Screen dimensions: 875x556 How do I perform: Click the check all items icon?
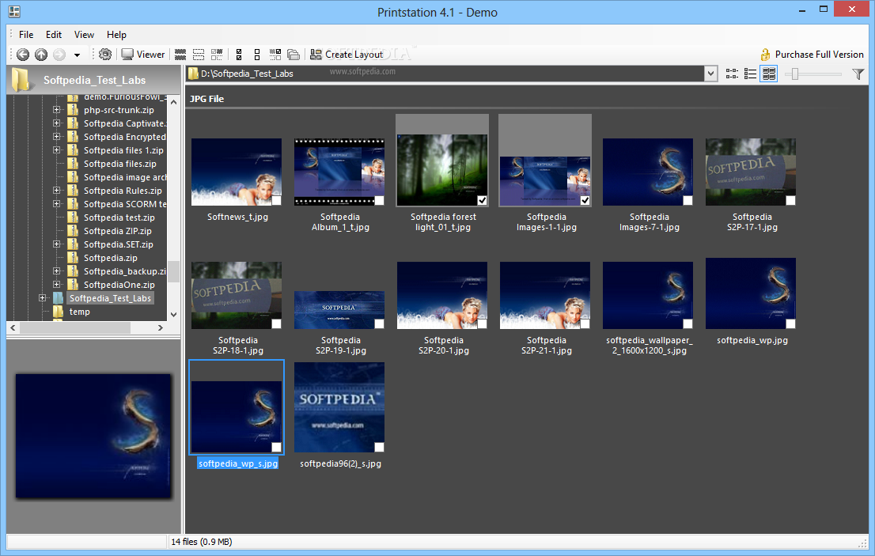pyautogui.click(x=239, y=54)
